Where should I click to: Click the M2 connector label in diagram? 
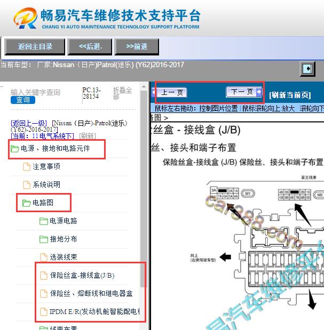point(319,195)
